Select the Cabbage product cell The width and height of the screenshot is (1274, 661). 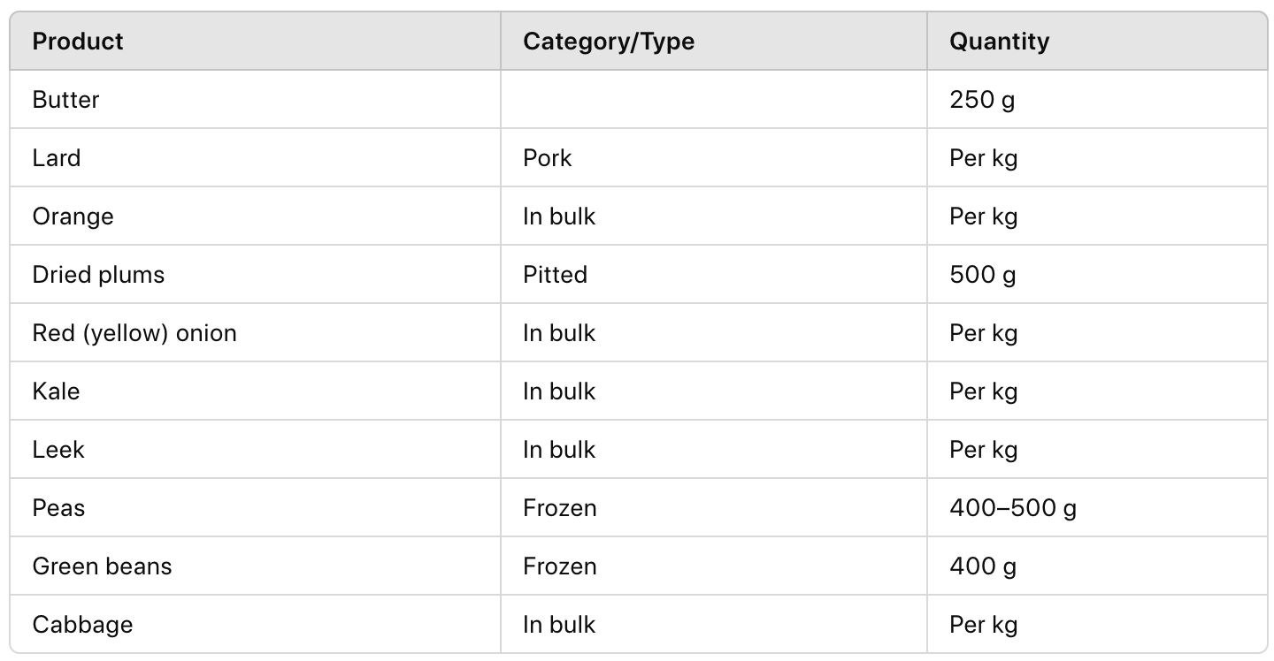(82, 625)
